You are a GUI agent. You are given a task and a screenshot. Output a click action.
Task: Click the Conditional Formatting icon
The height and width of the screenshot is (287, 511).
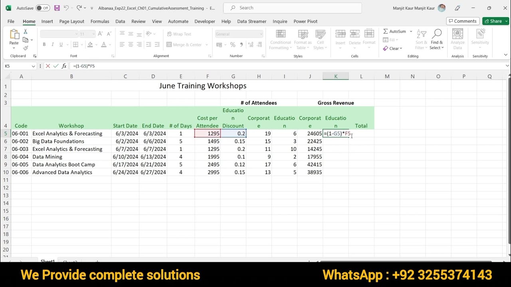[x=281, y=34]
